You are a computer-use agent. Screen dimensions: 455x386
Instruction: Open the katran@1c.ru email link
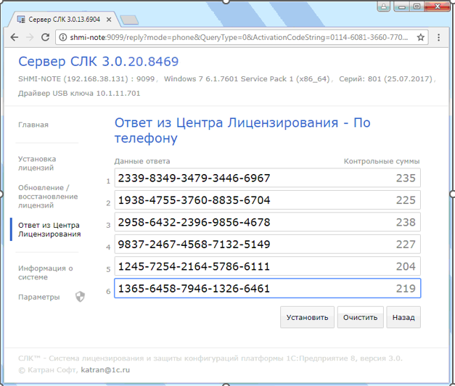point(105,370)
